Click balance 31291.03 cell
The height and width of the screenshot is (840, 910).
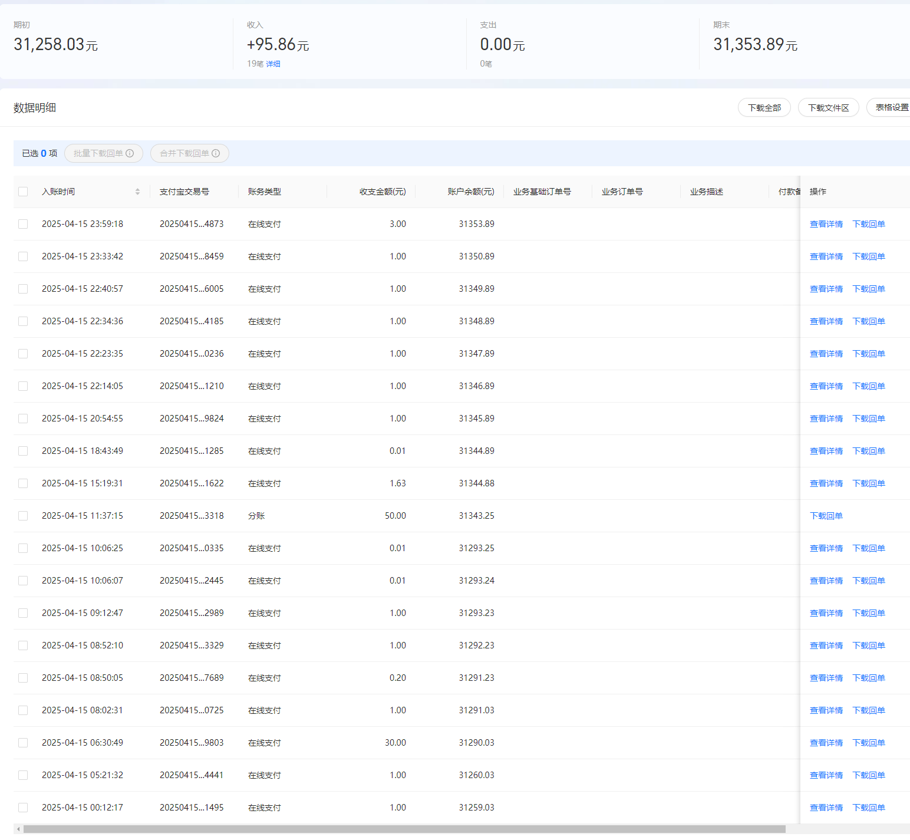click(477, 710)
